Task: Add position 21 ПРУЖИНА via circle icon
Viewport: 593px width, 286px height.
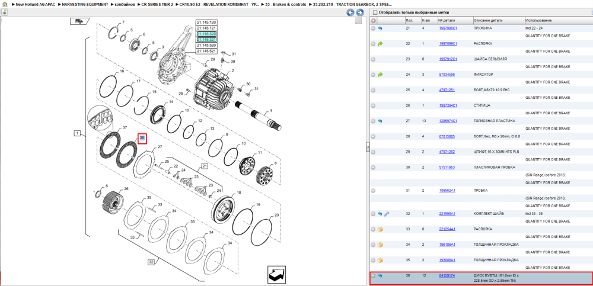Action: [x=373, y=28]
